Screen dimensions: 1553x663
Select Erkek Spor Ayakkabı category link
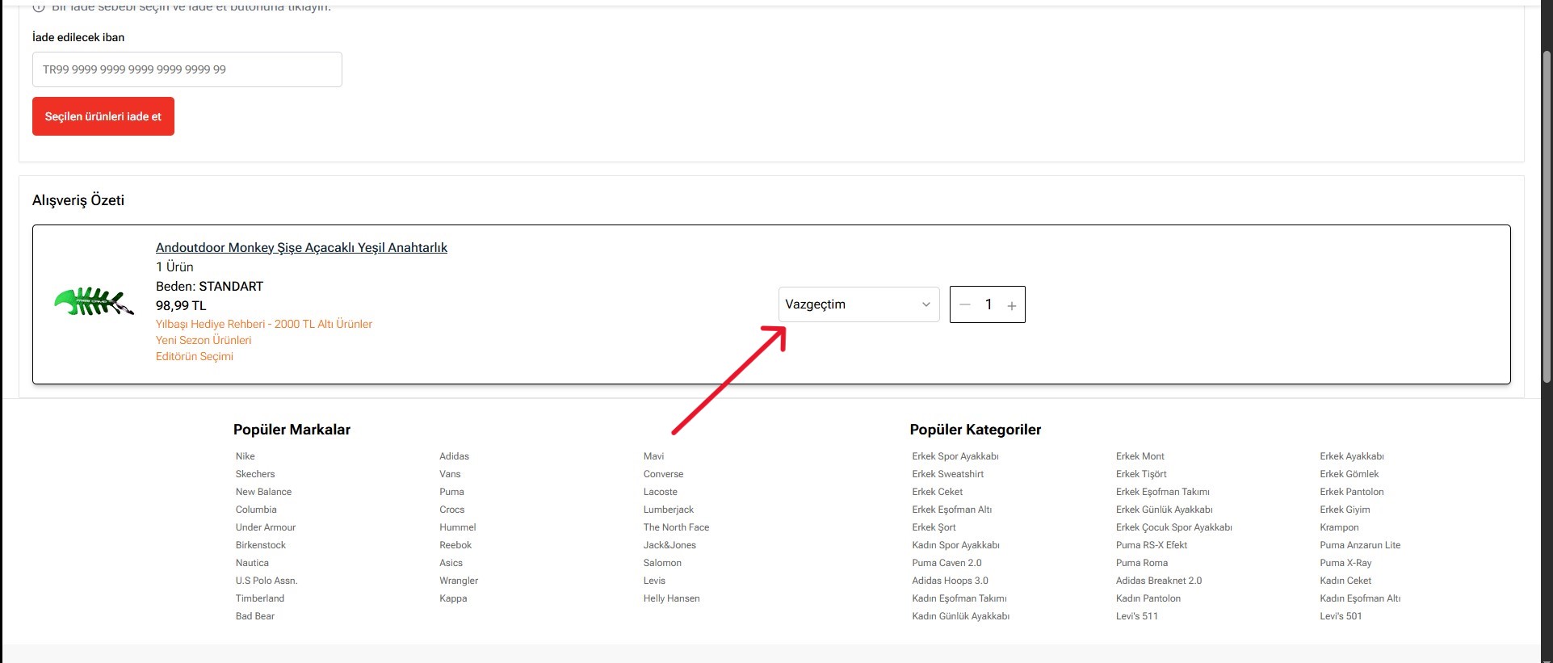(x=955, y=456)
